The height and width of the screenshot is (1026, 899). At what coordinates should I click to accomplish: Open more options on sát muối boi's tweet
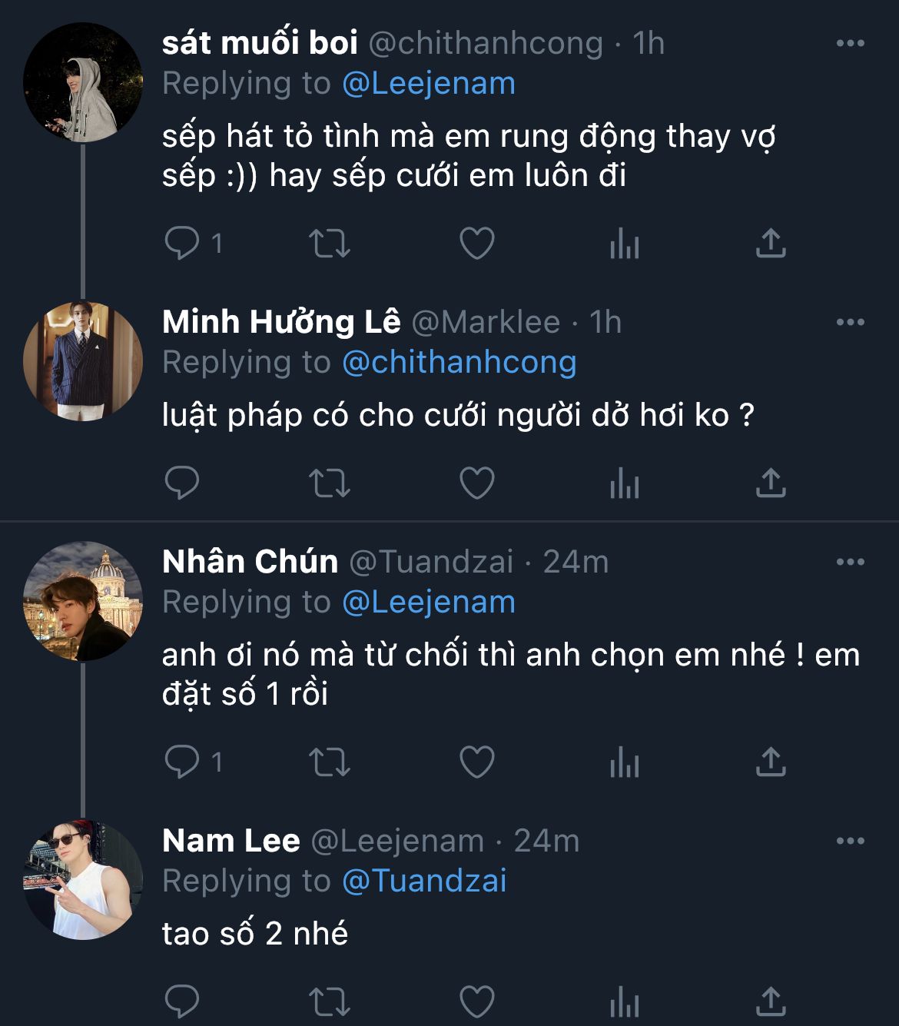click(850, 43)
